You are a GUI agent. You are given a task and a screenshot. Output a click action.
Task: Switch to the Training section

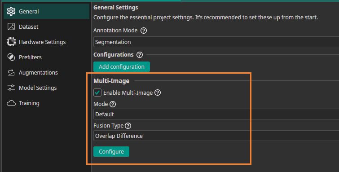(x=47, y=103)
